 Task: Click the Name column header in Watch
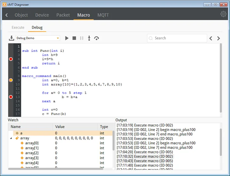31,127
